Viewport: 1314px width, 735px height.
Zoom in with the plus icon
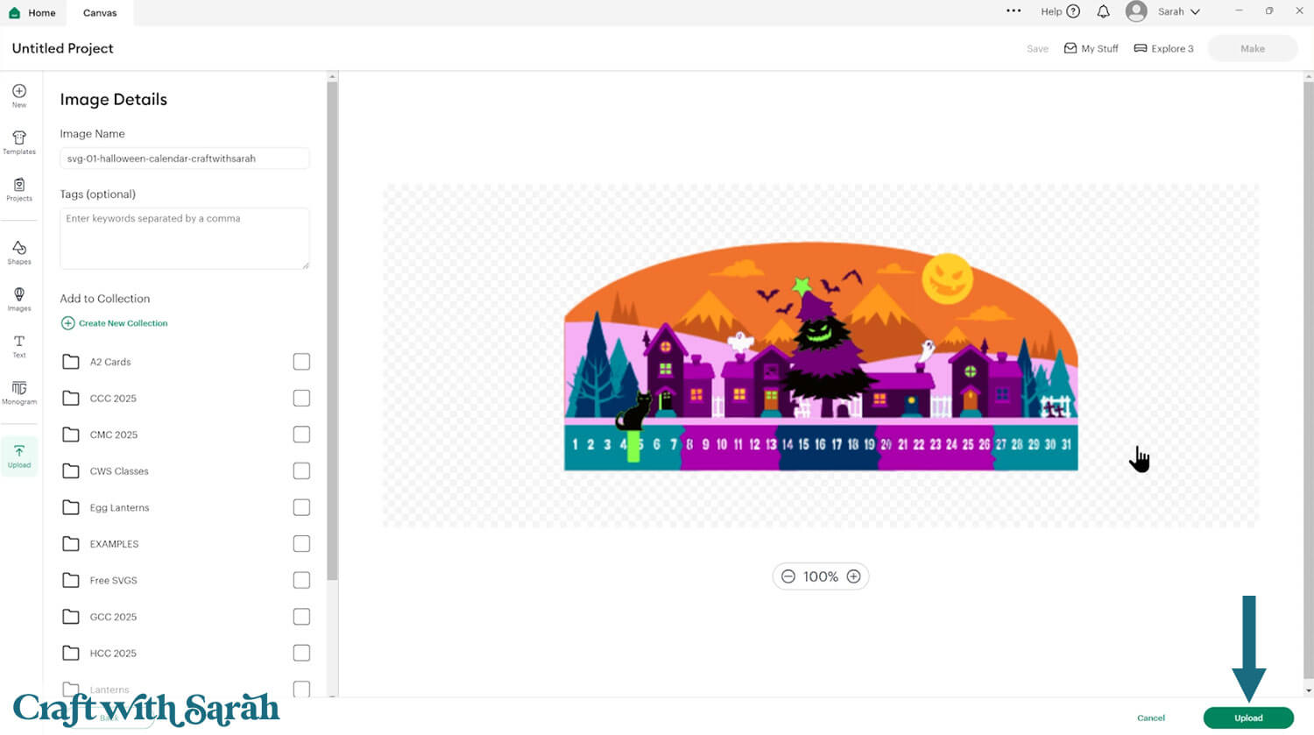point(853,576)
